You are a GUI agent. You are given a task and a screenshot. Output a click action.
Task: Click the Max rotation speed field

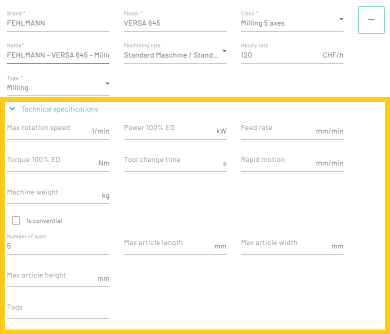coord(47,130)
